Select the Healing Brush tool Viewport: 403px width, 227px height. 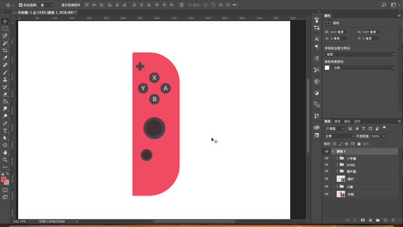[x=5, y=65]
